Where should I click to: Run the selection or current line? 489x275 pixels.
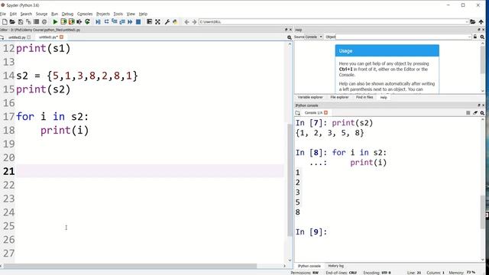tap(79, 22)
